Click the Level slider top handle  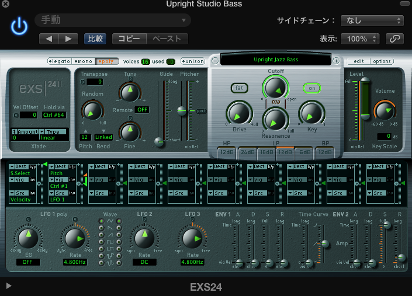(365, 81)
